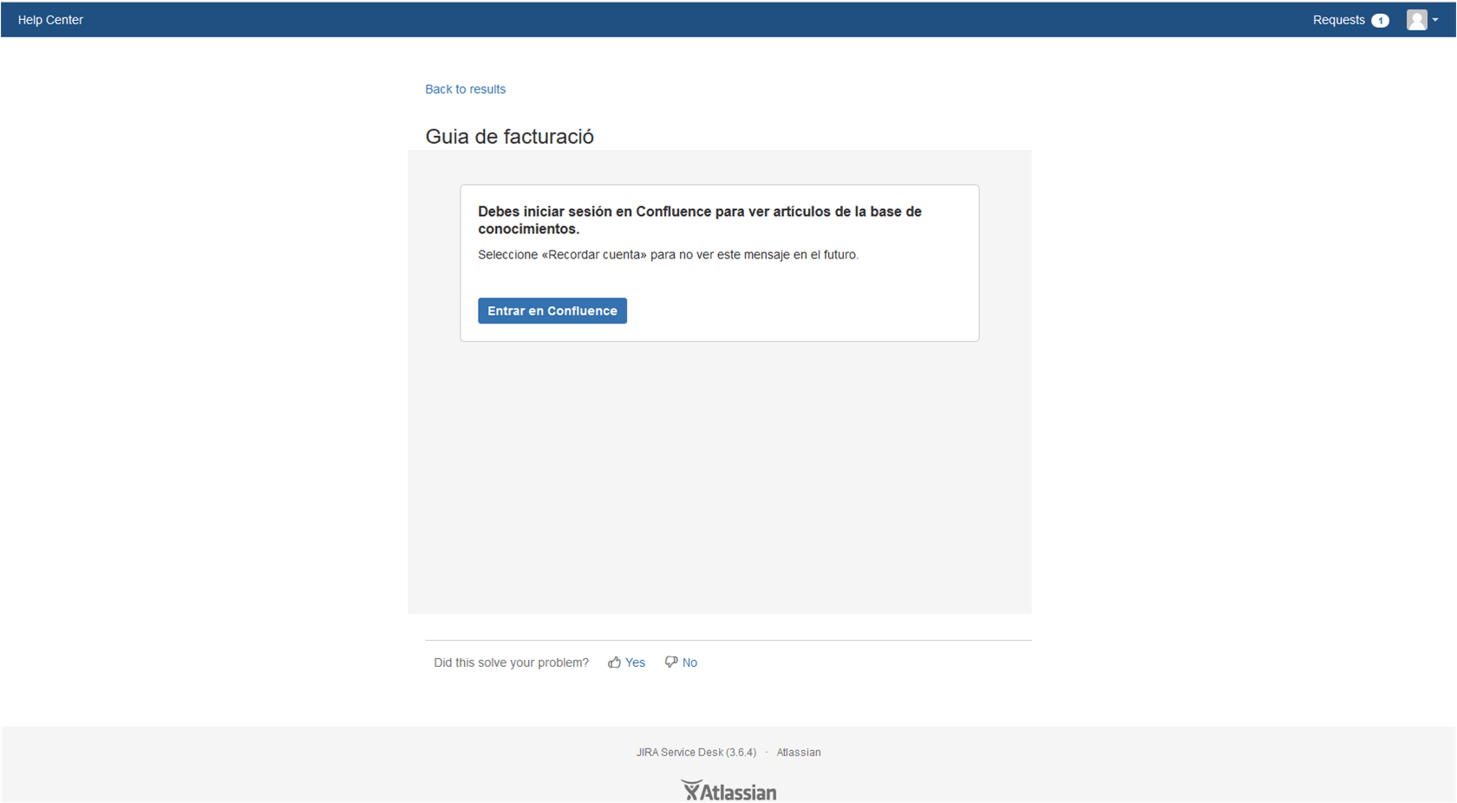Click the Entrar en Confluence button
Viewport: 1457px width, 803px height.
click(x=552, y=310)
